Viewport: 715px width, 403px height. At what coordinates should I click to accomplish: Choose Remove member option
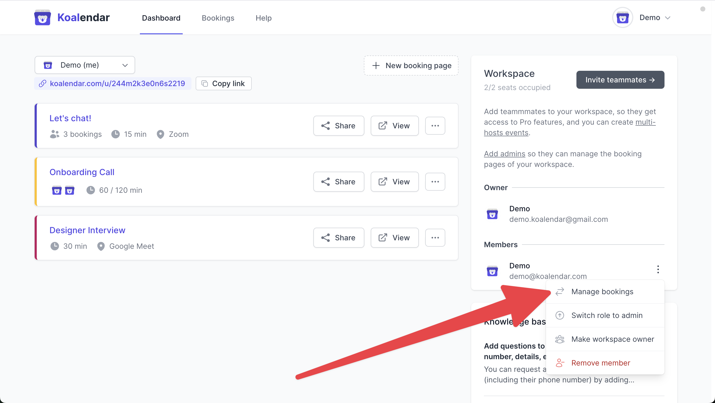[x=605, y=363]
